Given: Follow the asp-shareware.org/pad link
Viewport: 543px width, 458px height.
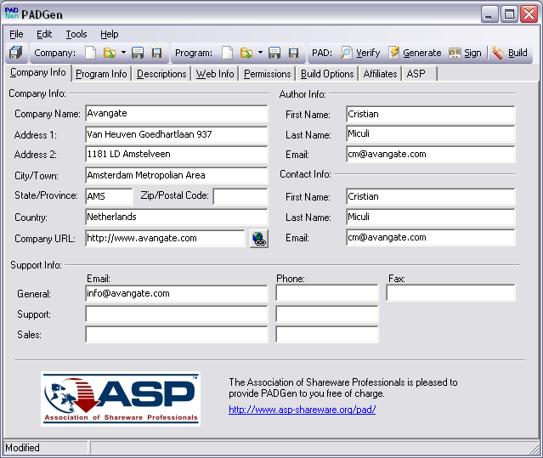Looking at the screenshot, I should pos(302,410).
